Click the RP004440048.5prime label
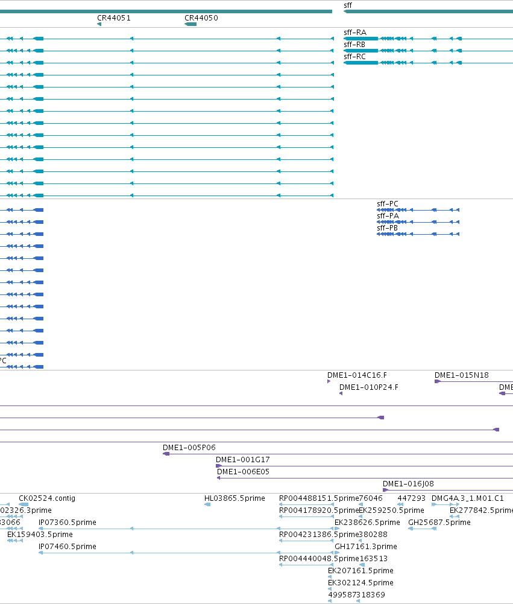 click(319, 559)
